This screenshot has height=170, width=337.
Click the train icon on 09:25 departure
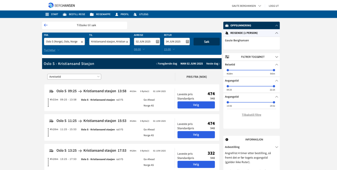pos(51,91)
